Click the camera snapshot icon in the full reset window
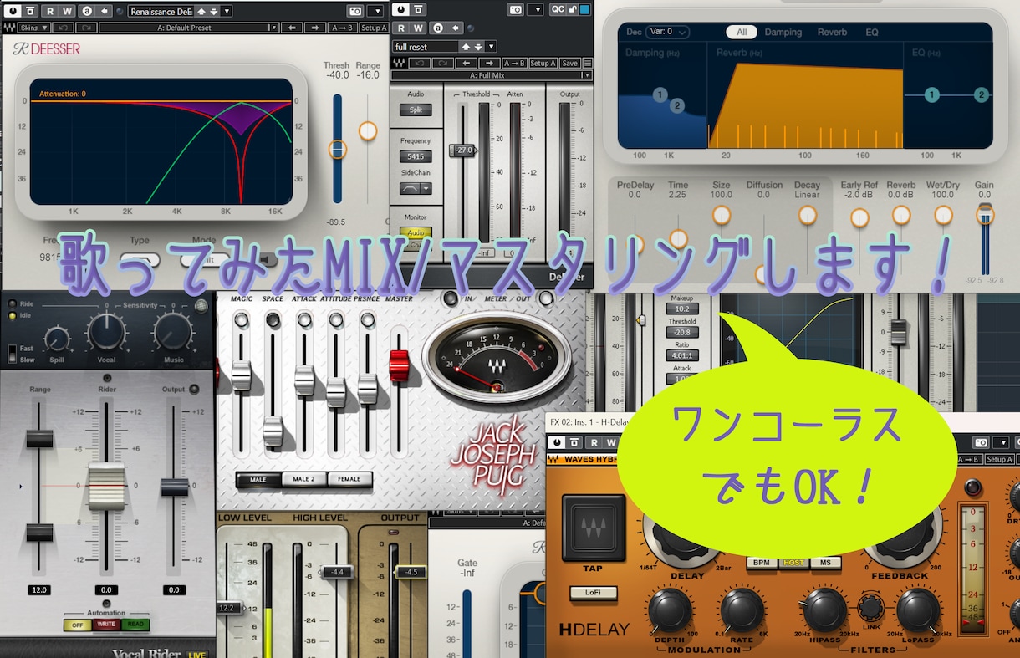This screenshot has height=658, width=1020. (x=515, y=9)
